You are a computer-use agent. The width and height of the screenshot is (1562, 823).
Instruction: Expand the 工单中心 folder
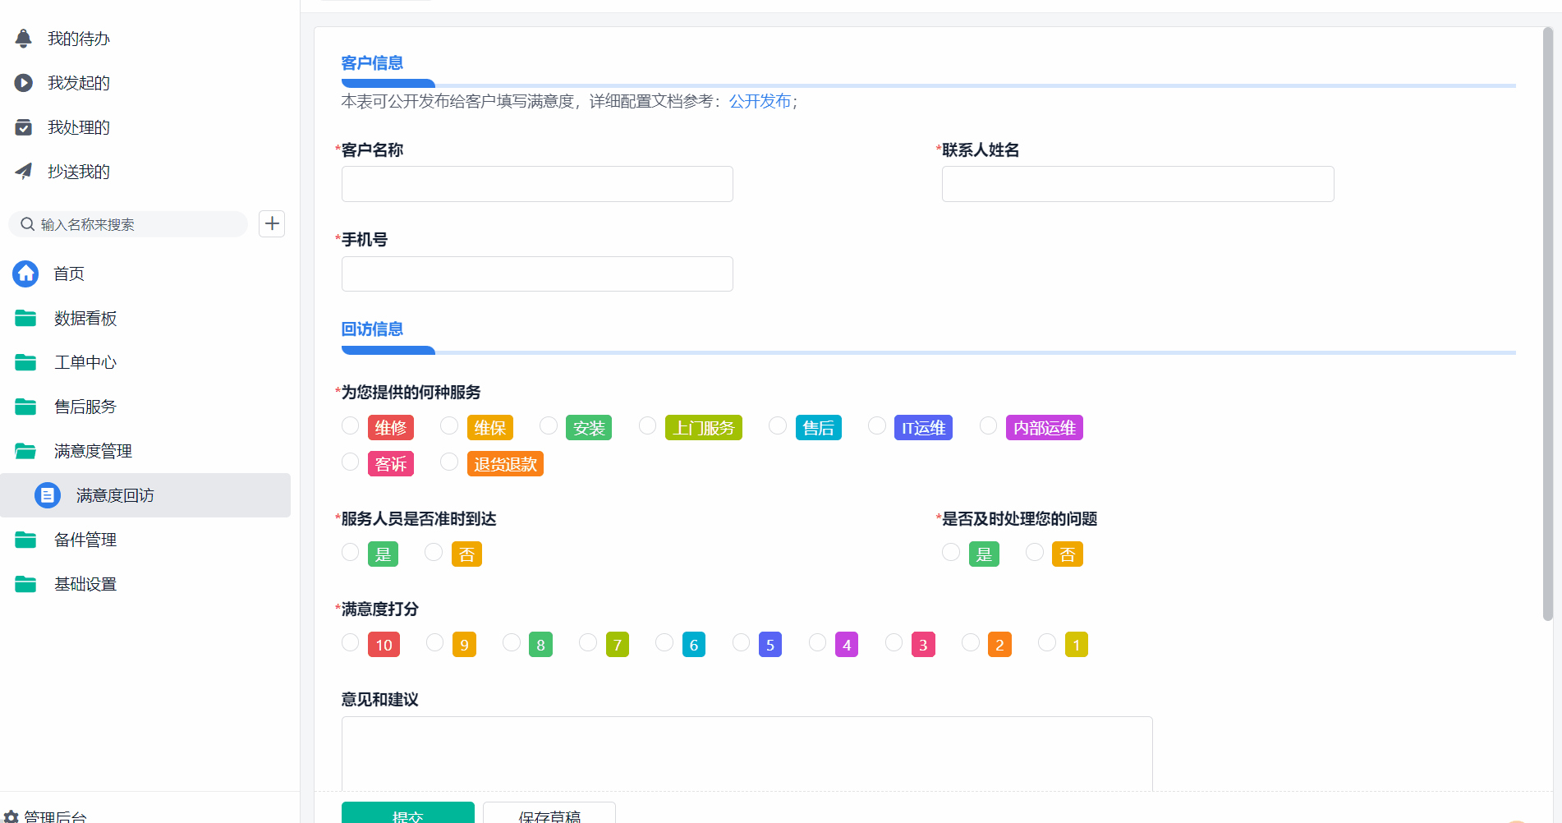85,362
